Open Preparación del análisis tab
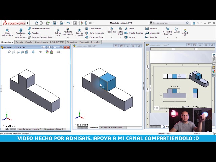Viewport: 216px width, 162px height. (x=90, y=42)
